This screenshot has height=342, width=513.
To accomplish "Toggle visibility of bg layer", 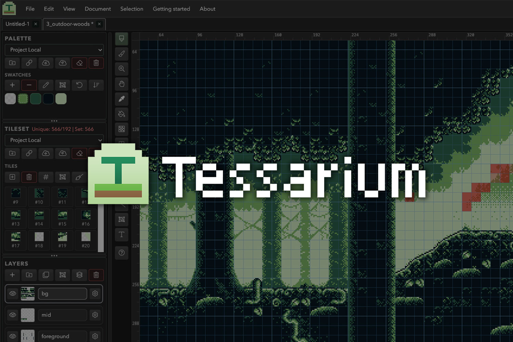I will click(x=13, y=293).
